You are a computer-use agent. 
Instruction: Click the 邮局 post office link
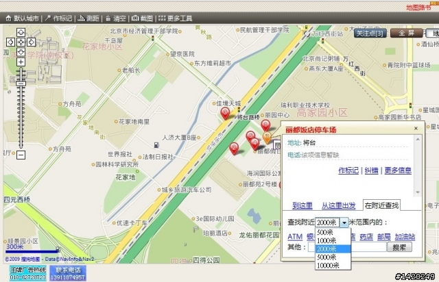point(384,237)
